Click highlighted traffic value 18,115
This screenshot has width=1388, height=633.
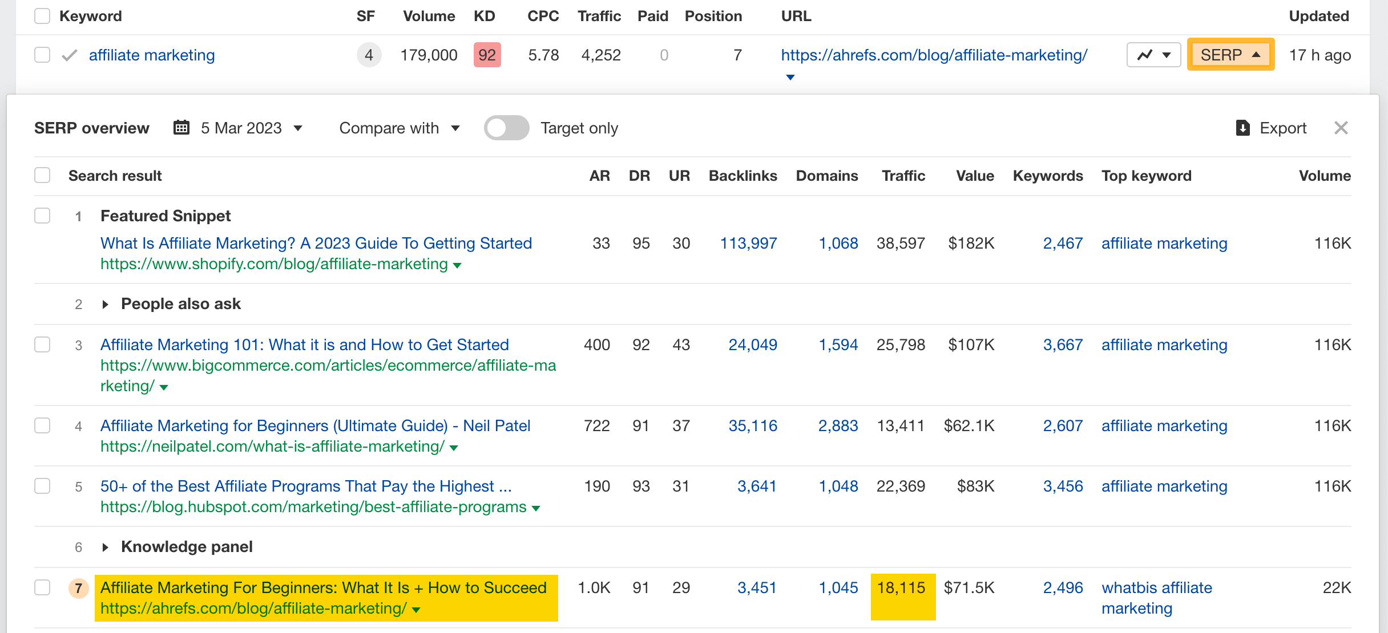[901, 588]
